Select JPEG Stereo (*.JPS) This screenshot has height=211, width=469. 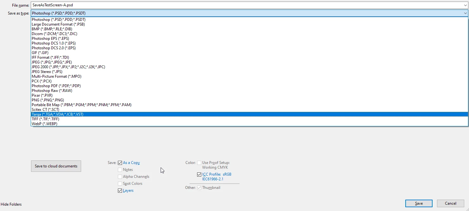pyautogui.click(x=249, y=72)
